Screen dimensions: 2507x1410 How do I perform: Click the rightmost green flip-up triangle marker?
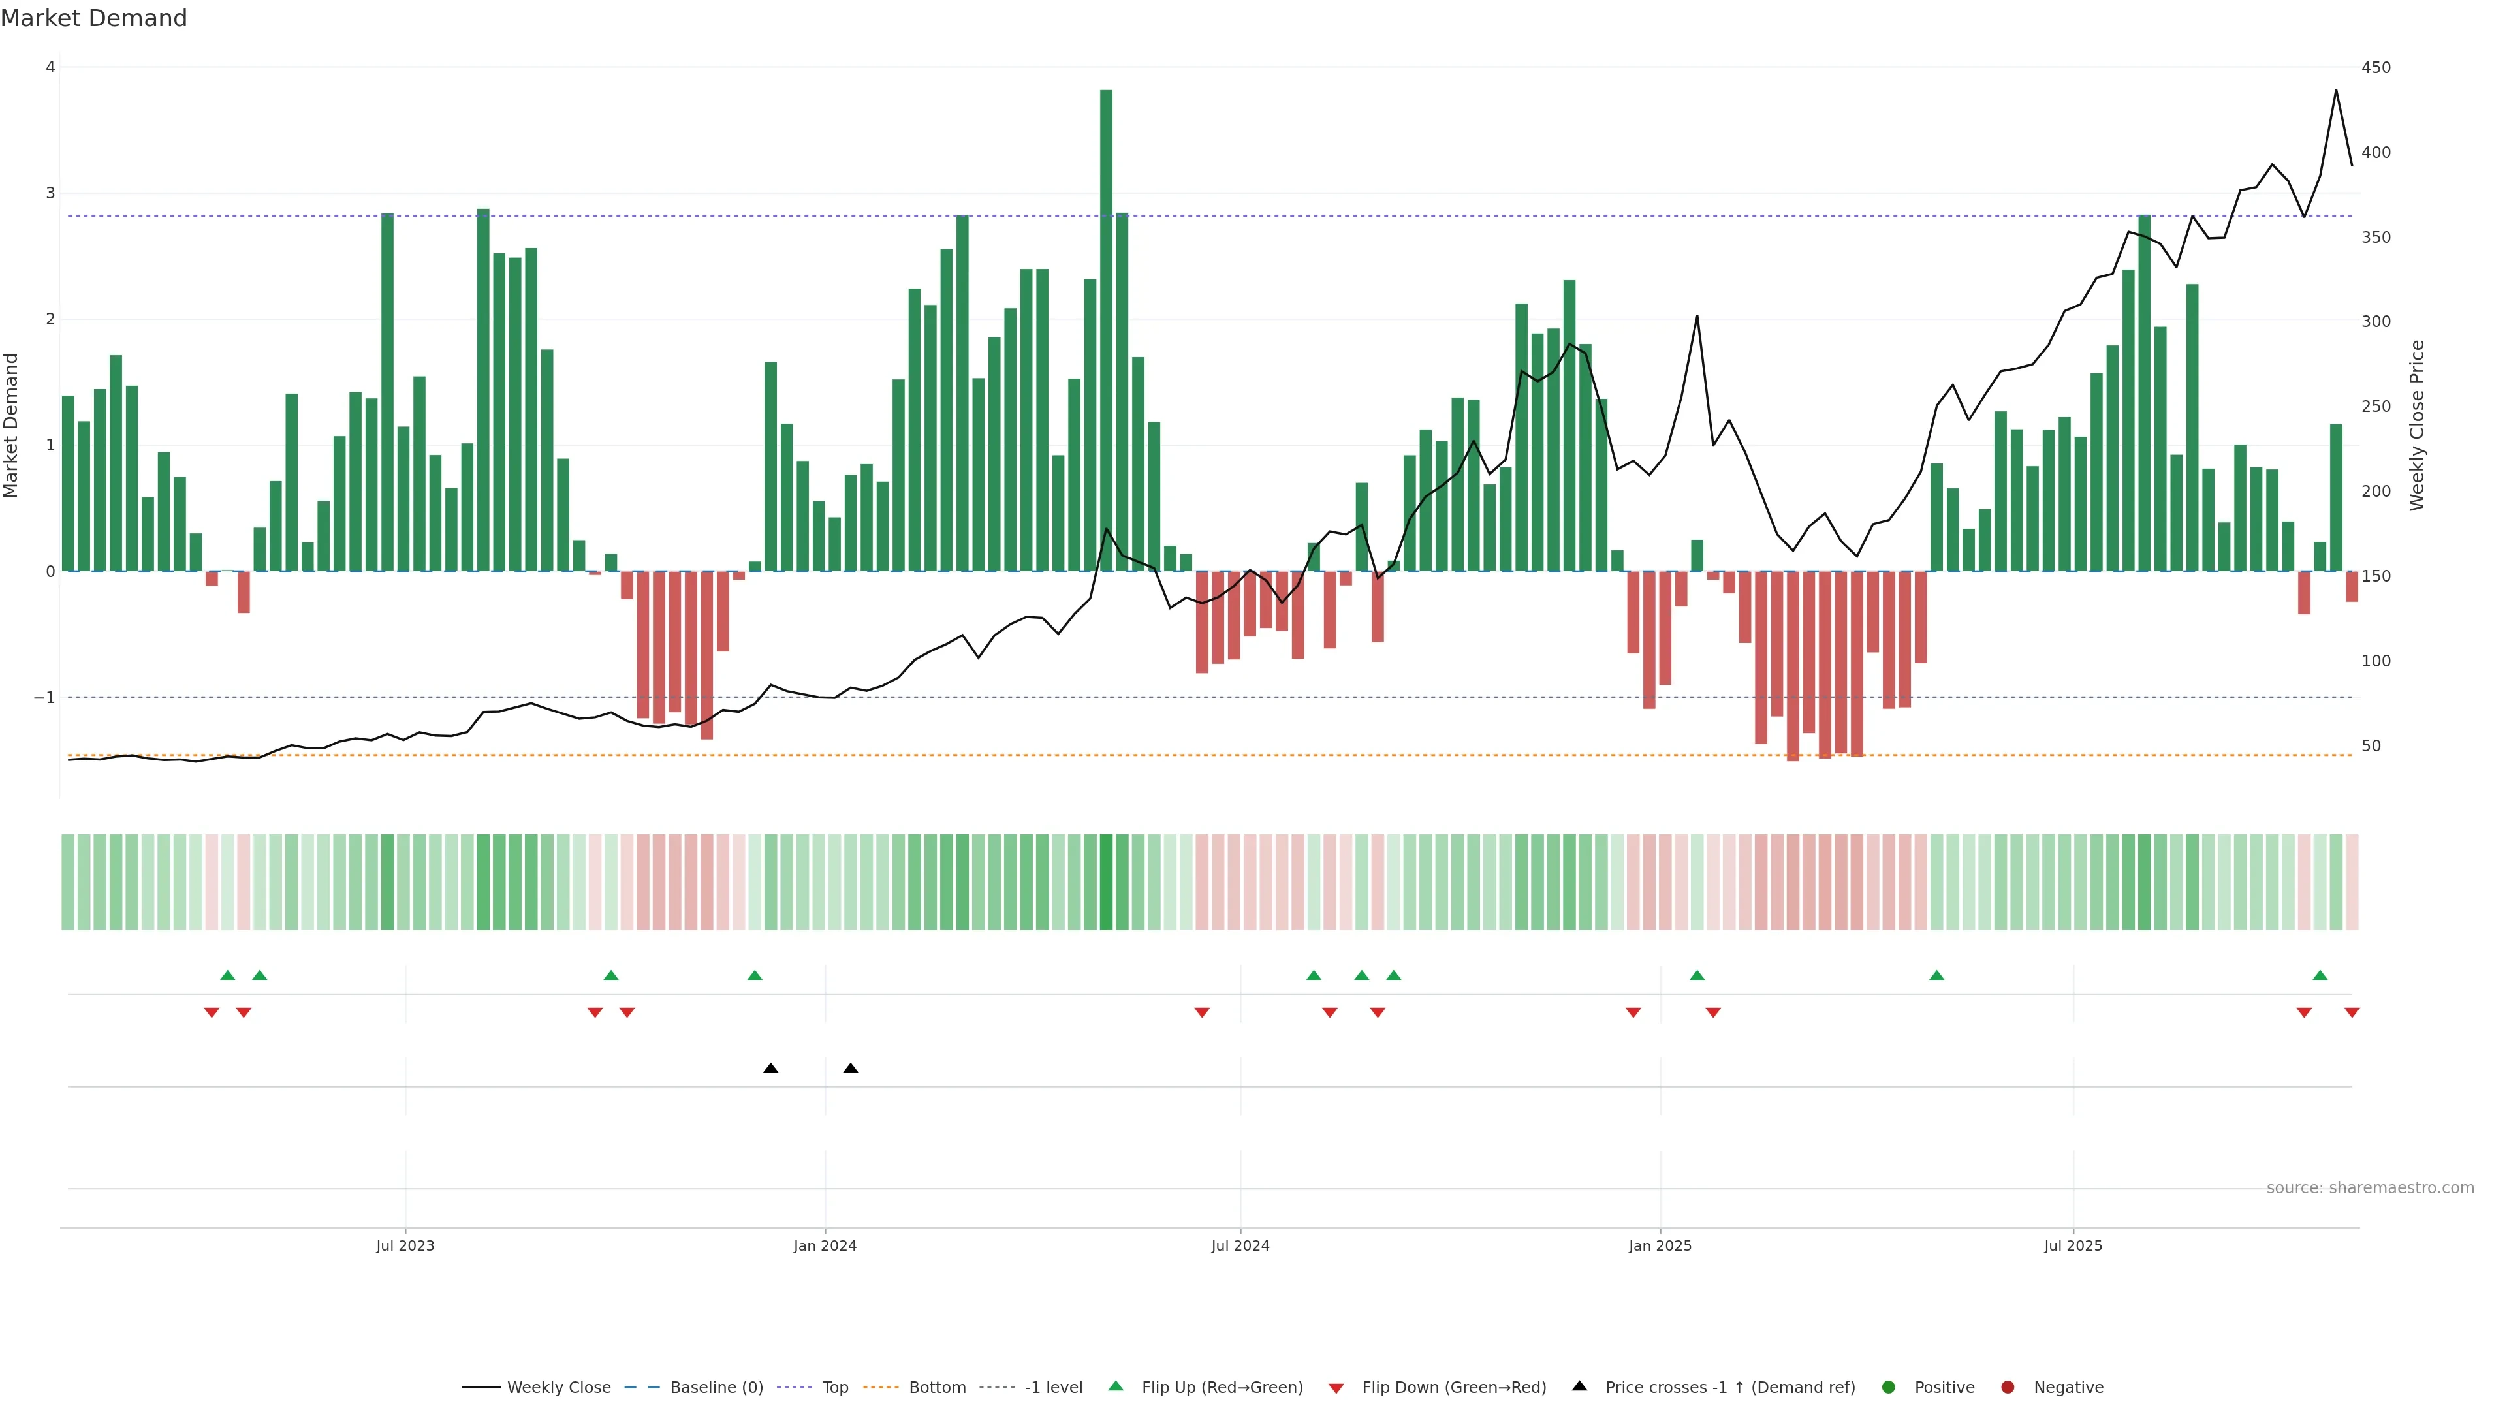(2320, 975)
